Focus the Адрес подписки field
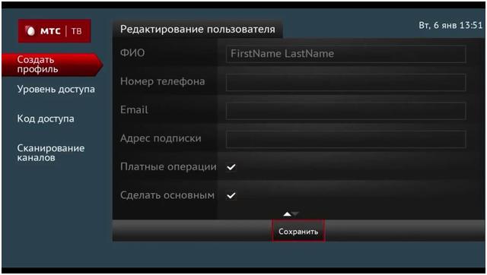The image size is (487, 275). tap(345, 139)
